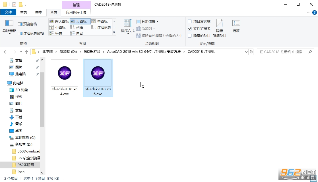The image size is (318, 182).
Task: Collapse the ribbon with chevron
Action: (x=308, y=12)
